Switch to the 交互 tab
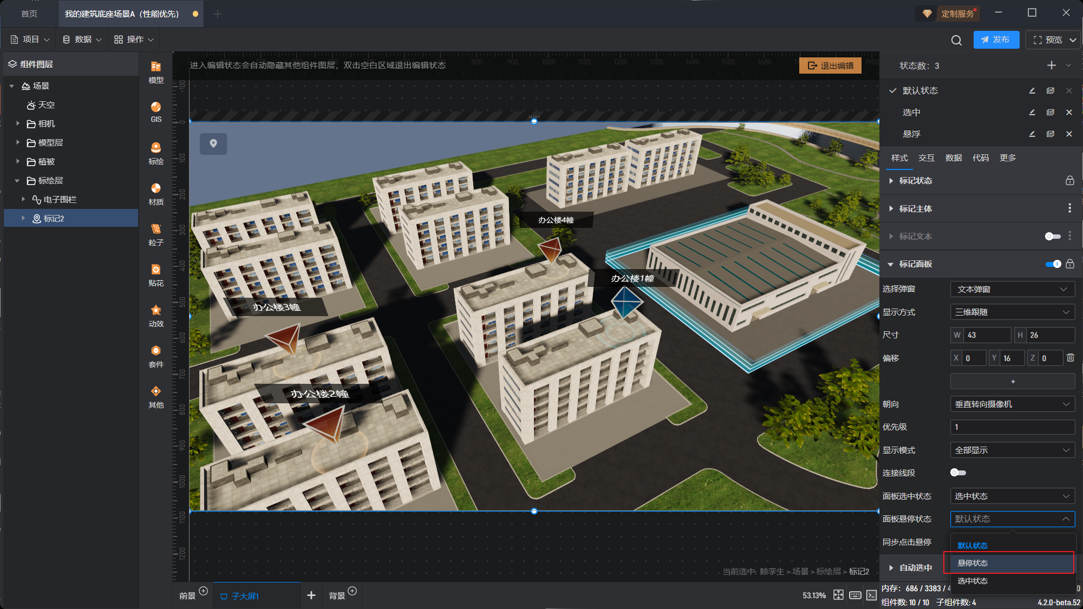Screen dimensions: 1083x609 pyautogui.click(x=926, y=158)
